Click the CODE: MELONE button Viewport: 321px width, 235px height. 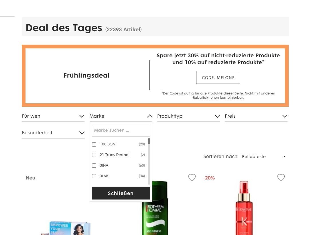click(x=218, y=77)
